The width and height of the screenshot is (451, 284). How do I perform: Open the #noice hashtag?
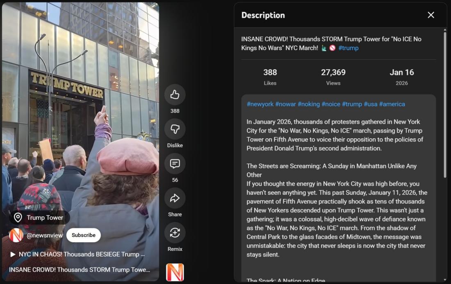tap(330, 104)
